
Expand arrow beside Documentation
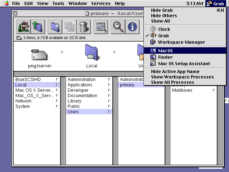(x=109, y=96)
